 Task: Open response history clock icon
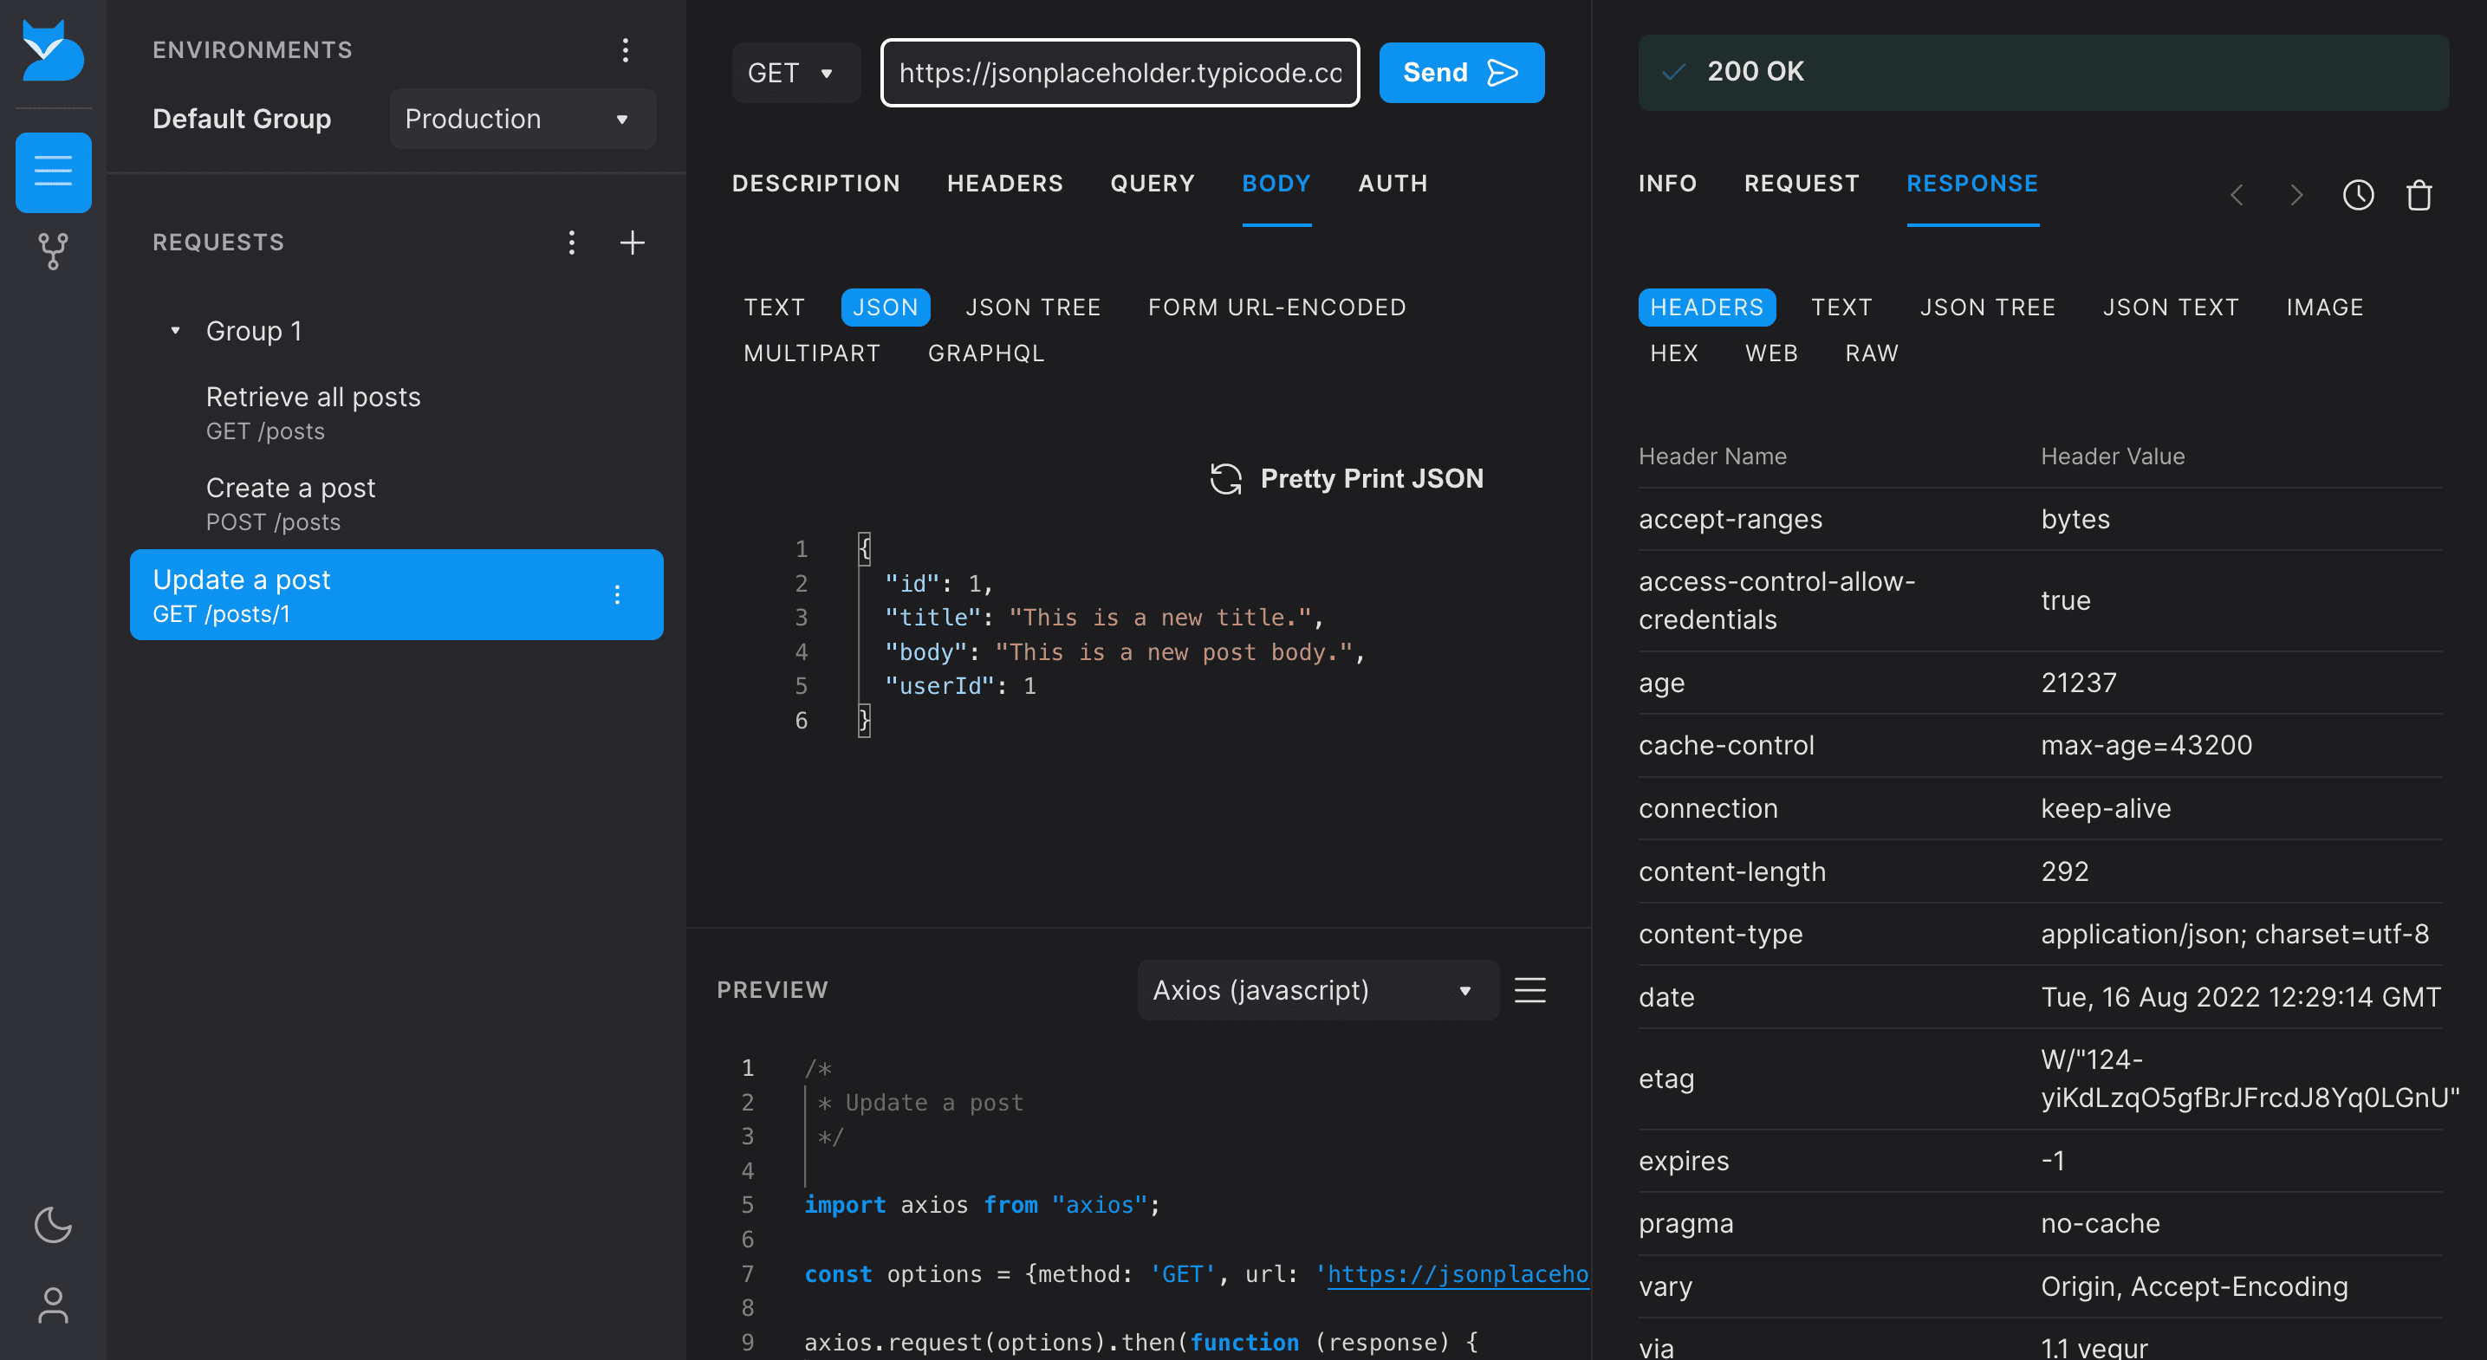[2358, 196]
